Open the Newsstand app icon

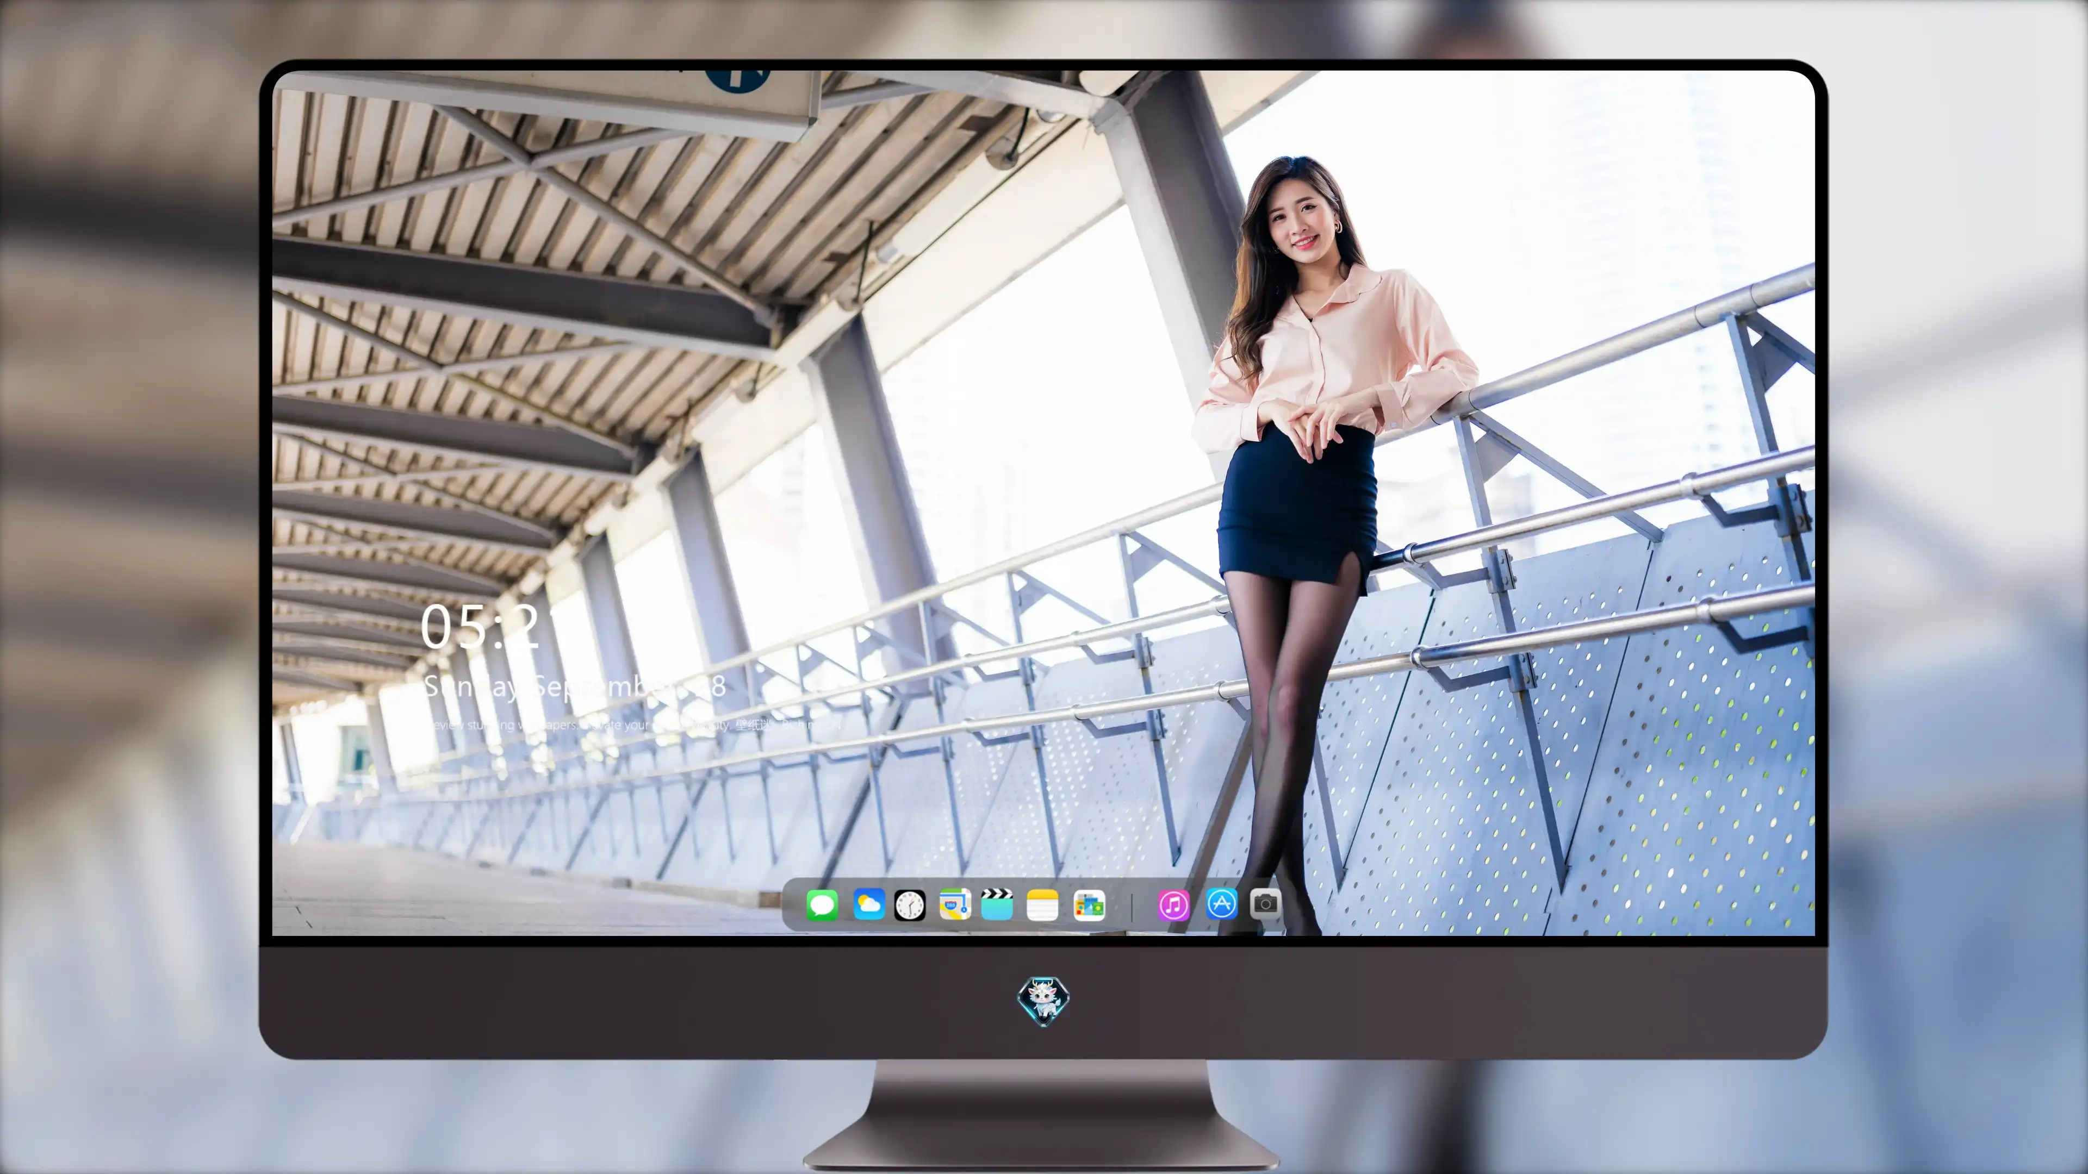point(1089,905)
